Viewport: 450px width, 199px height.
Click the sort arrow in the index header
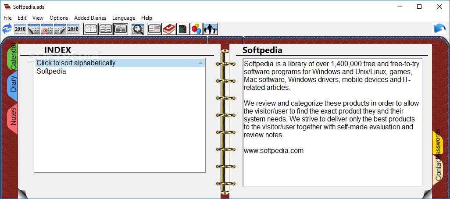click(201, 63)
